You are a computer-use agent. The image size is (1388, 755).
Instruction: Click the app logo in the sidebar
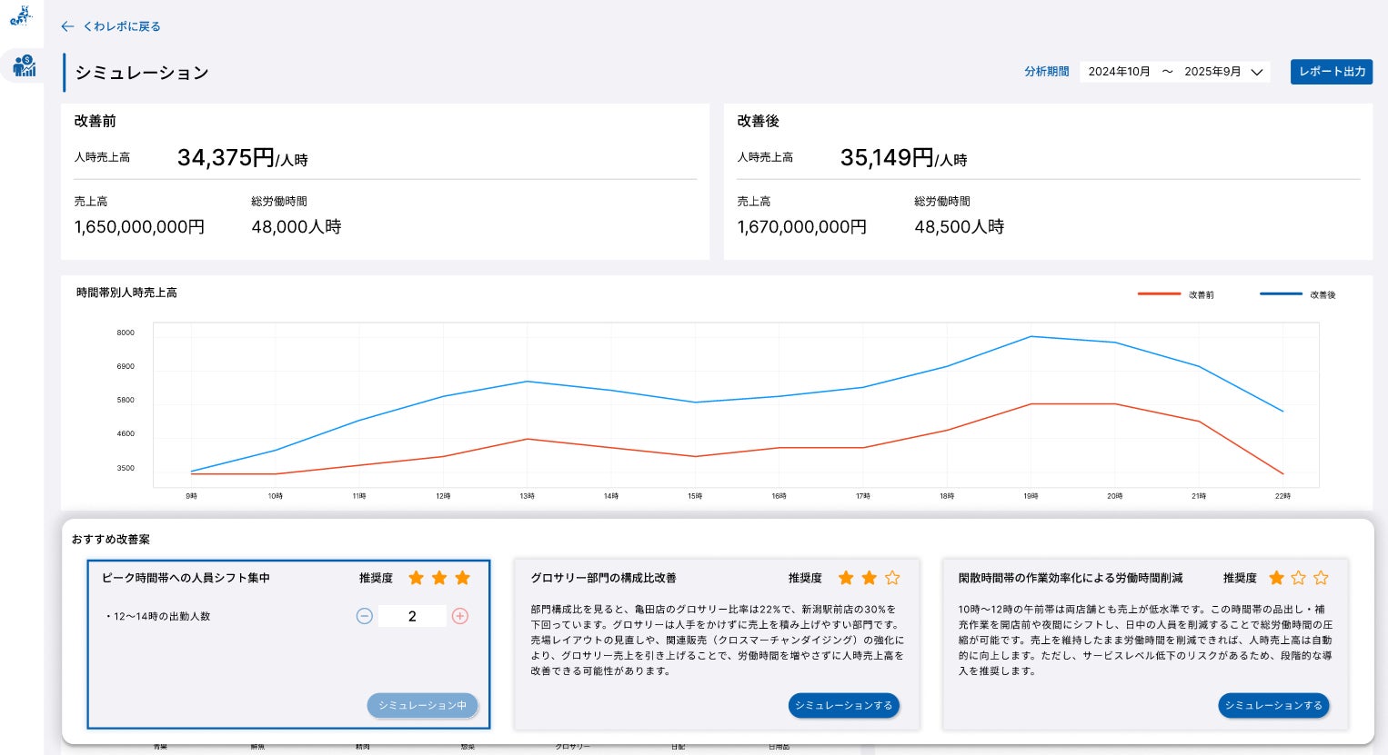point(21,15)
